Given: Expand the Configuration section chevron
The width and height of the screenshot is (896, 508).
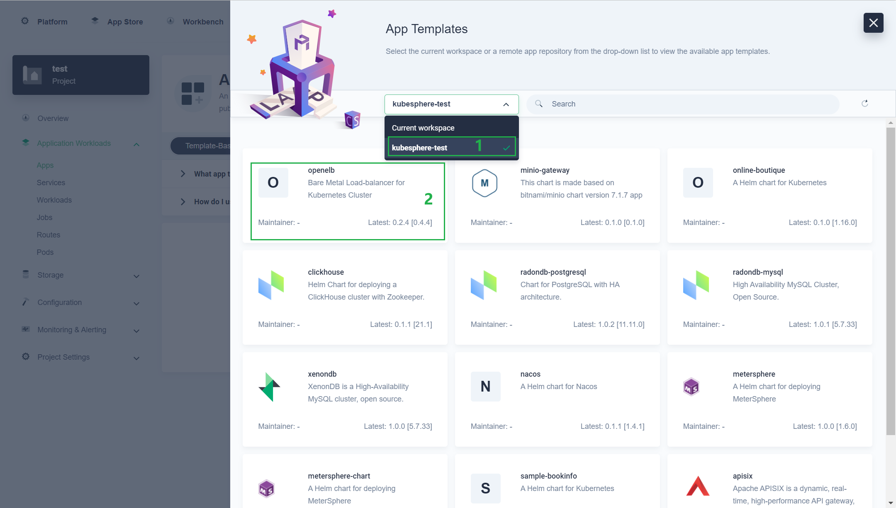Looking at the screenshot, I should (136, 303).
